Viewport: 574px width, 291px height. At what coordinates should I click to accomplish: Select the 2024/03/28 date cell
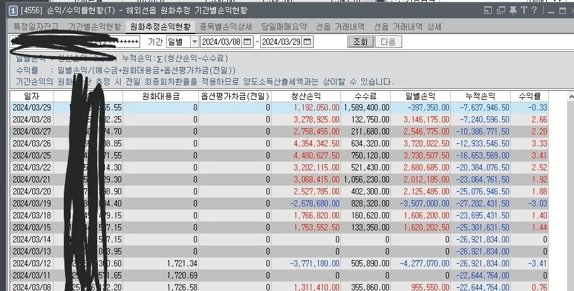coord(32,120)
